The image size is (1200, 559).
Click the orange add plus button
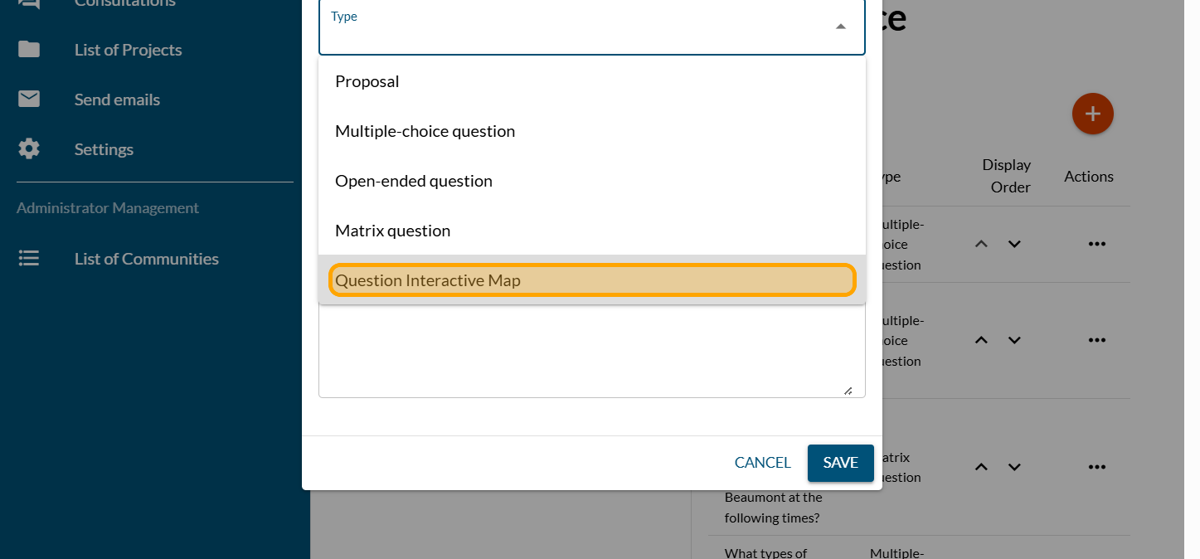(x=1092, y=114)
